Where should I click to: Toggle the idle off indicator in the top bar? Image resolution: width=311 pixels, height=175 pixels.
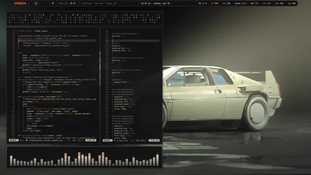[x=64, y=3]
